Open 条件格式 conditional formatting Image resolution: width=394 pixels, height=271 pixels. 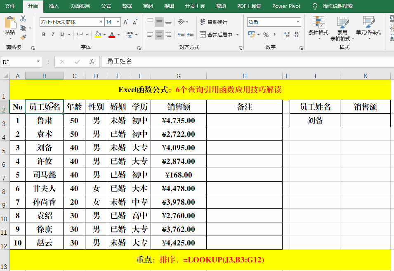coord(319,28)
